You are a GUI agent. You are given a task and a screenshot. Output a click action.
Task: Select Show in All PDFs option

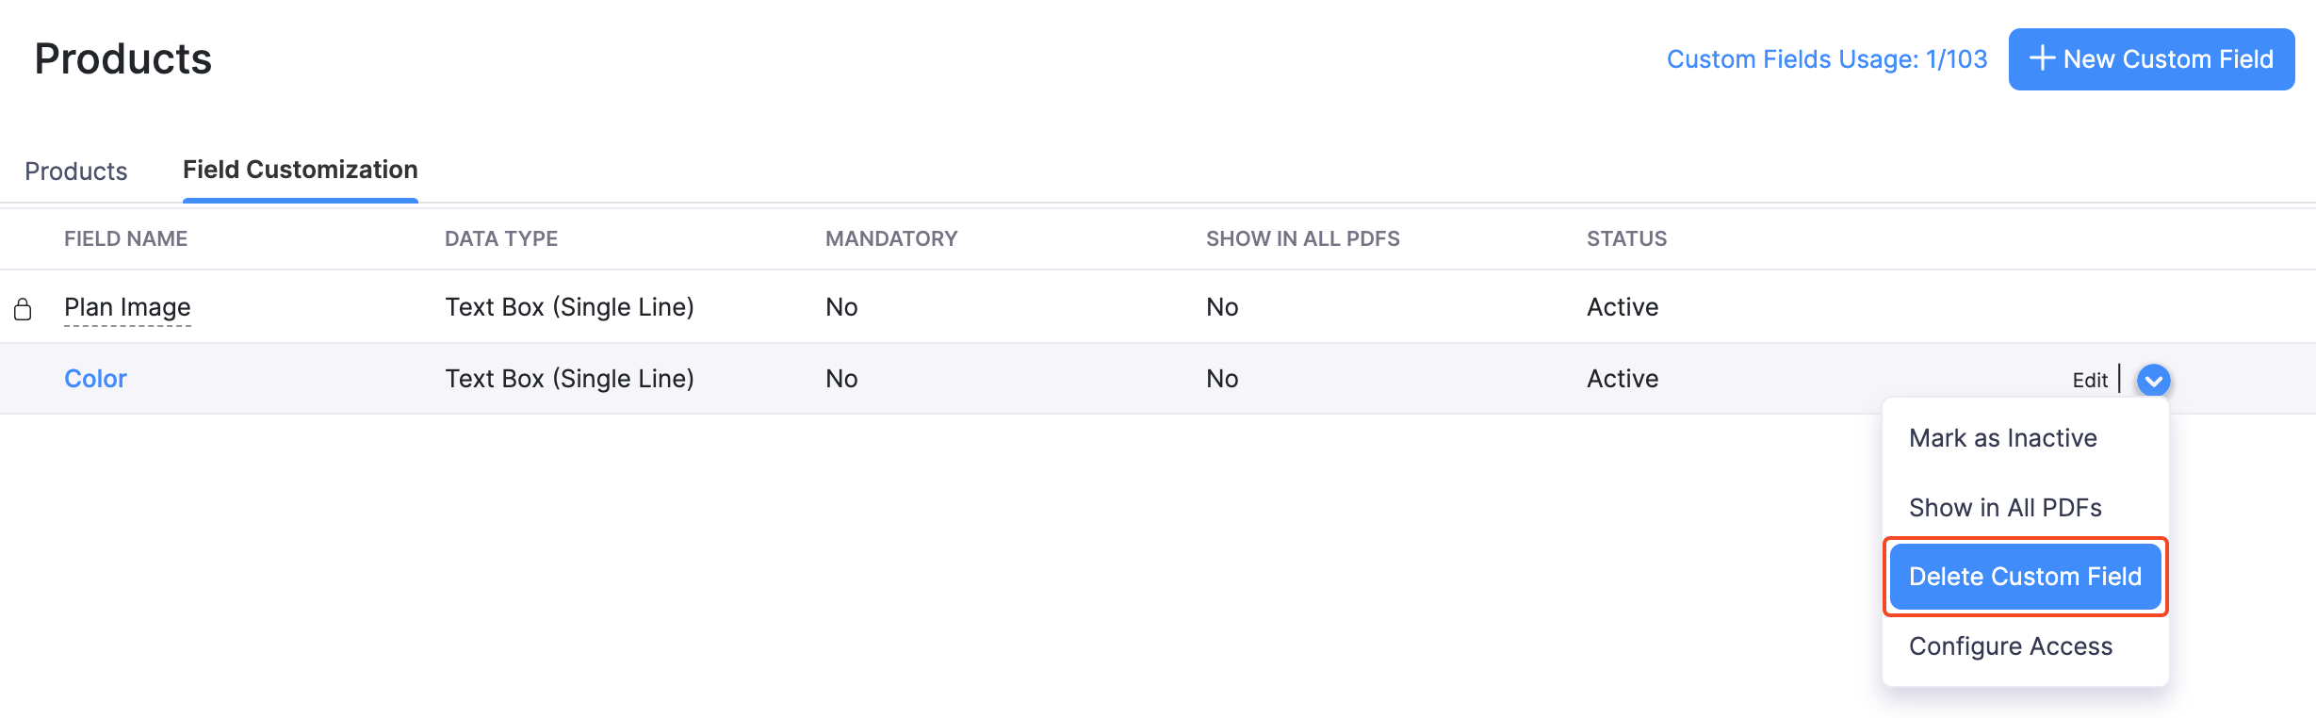(2004, 506)
